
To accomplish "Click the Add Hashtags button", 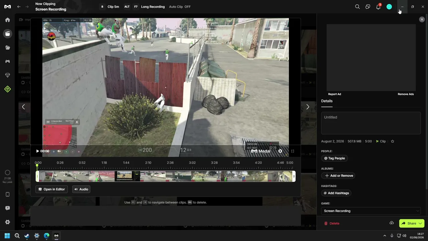I will pyautogui.click(x=336, y=193).
